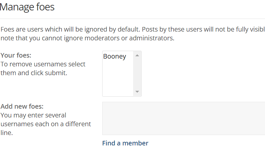Screen dimensions: 265x149
Task: Click the foes list scrollbar track
Action: coord(137,74)
